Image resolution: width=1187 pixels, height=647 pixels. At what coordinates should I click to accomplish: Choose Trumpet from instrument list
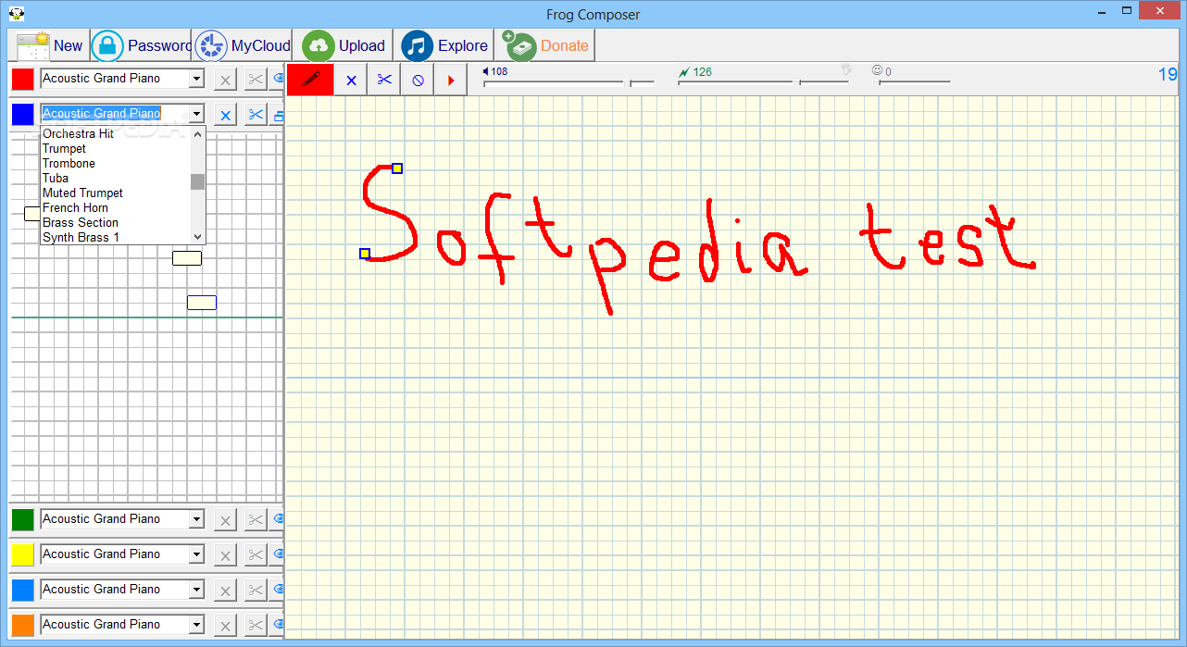tap(116, 149)
